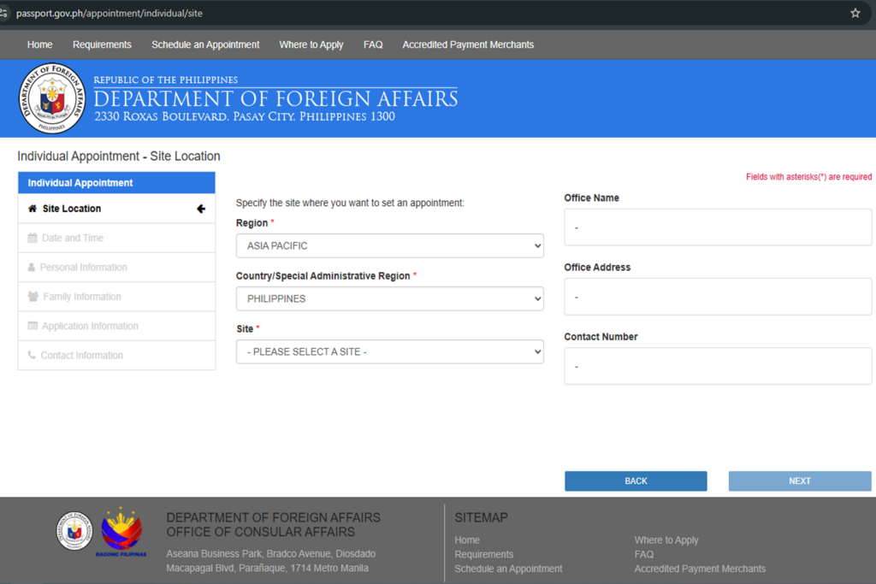The height and width of the screenshot is (584, 876).
Task: Click the person icon beside Personal Information
Action: 32,268
